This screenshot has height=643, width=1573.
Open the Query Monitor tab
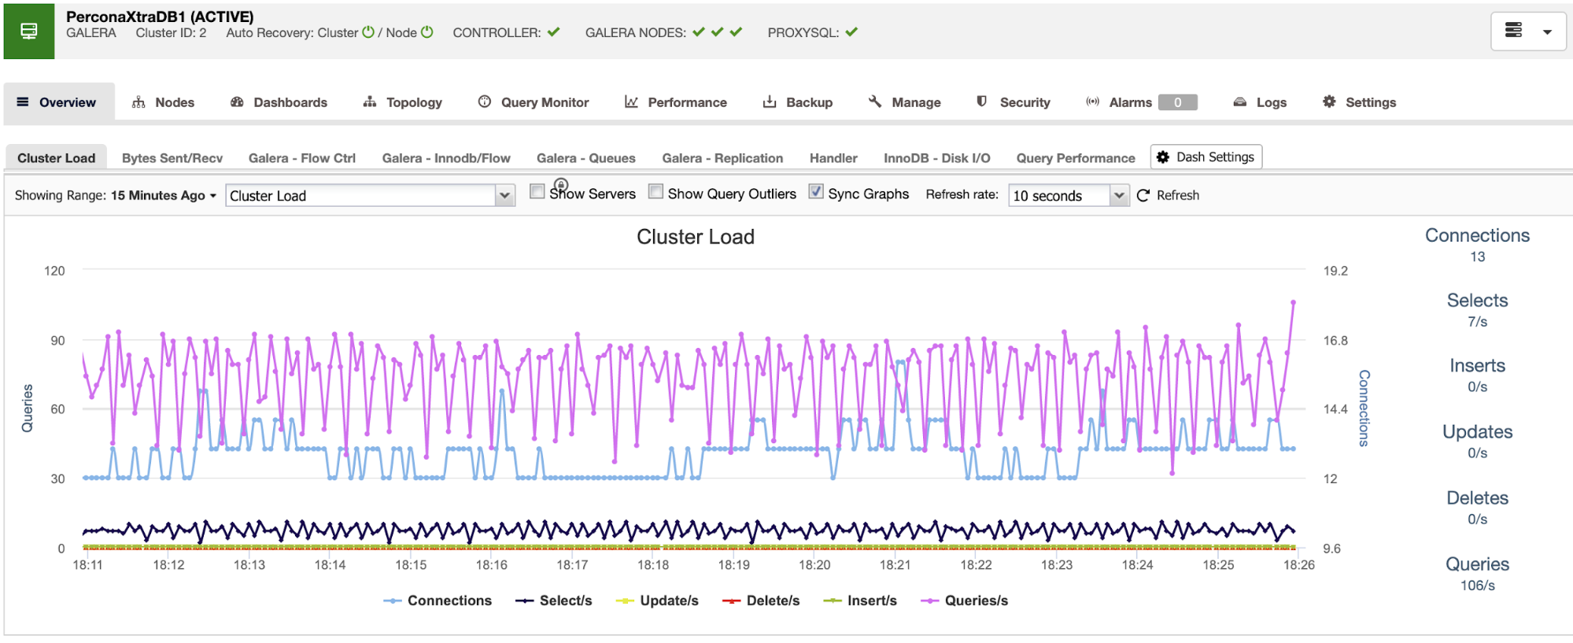click(x=534, y=102)
